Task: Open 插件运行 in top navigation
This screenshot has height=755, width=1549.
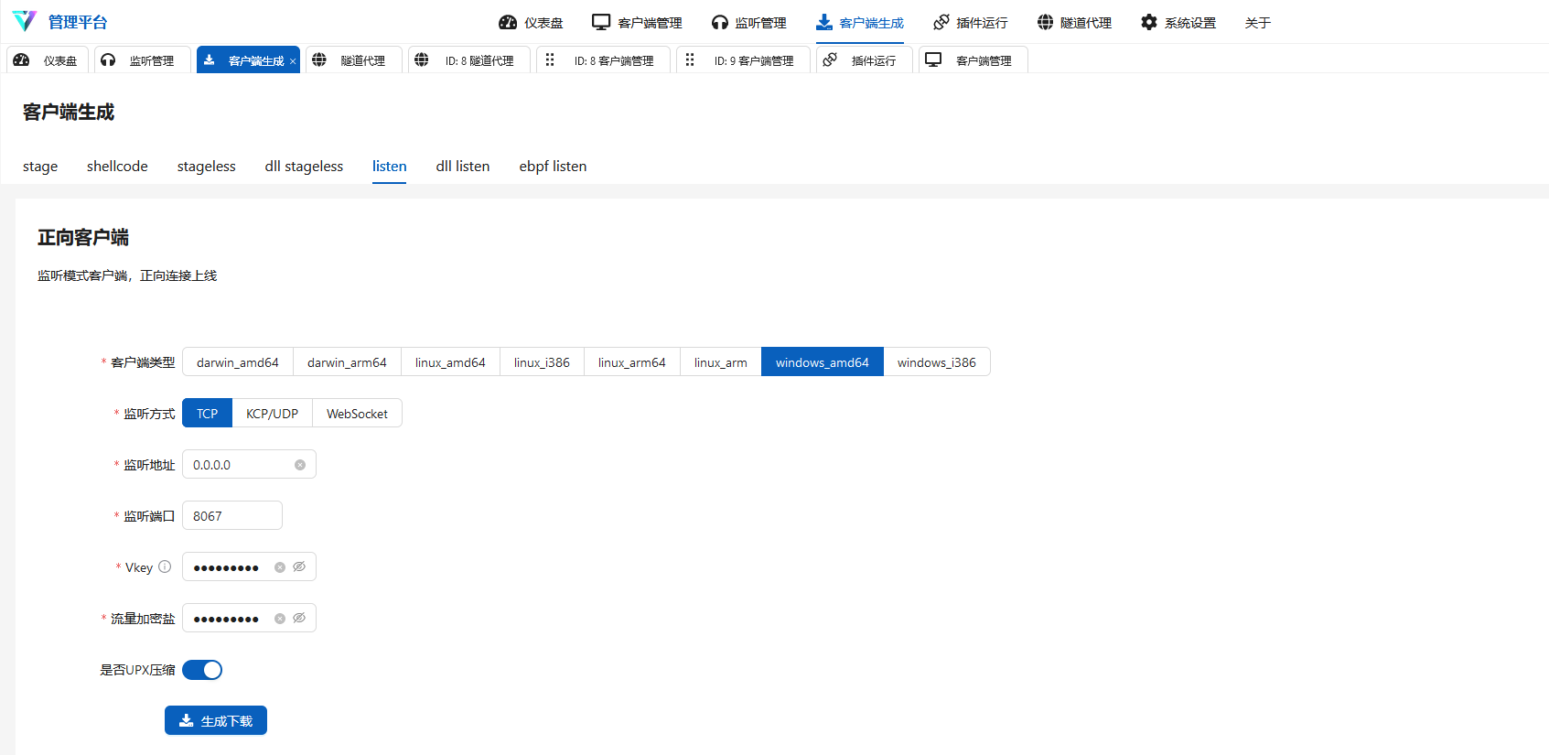Action: [x=970, y=22]
